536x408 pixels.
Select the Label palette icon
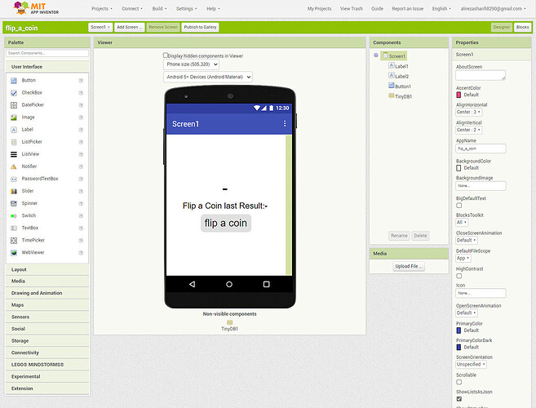point(14,130)
